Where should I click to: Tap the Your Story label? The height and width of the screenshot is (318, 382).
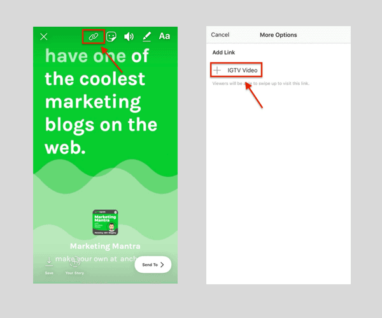(74, 273)
